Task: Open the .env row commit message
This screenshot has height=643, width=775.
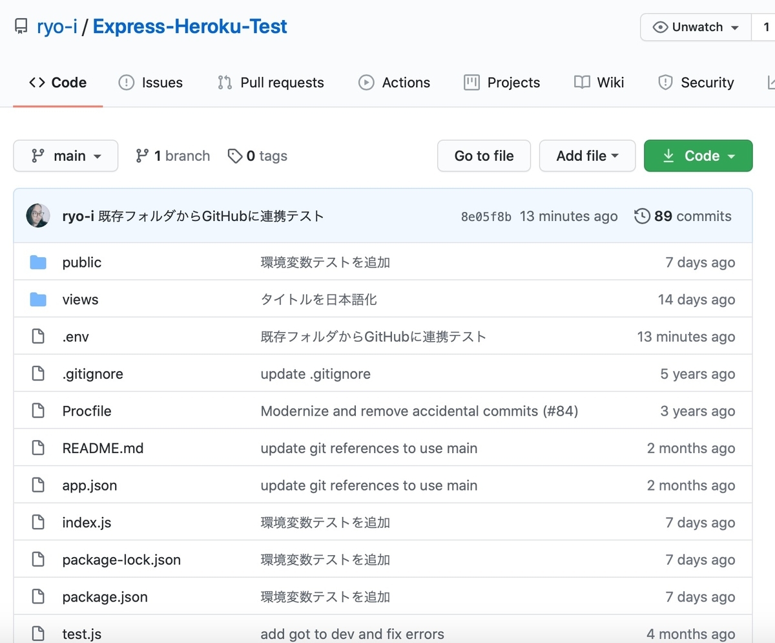Action: 373,337
